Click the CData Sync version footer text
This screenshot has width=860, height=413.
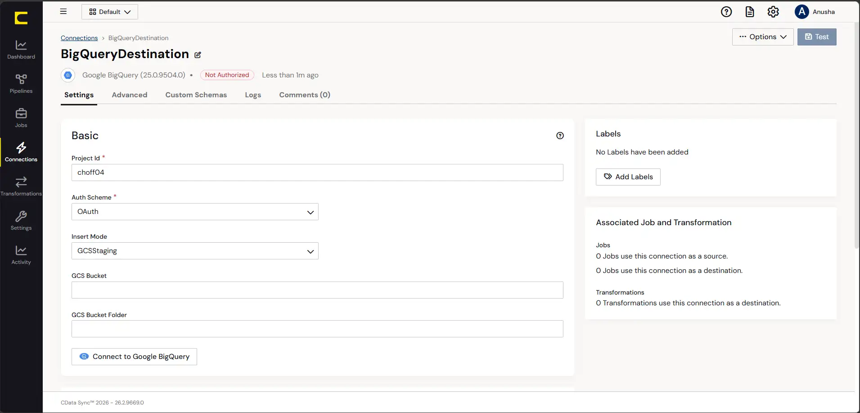102,403
